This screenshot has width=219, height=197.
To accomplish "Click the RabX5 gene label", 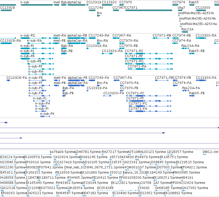I will coord(194,2).
